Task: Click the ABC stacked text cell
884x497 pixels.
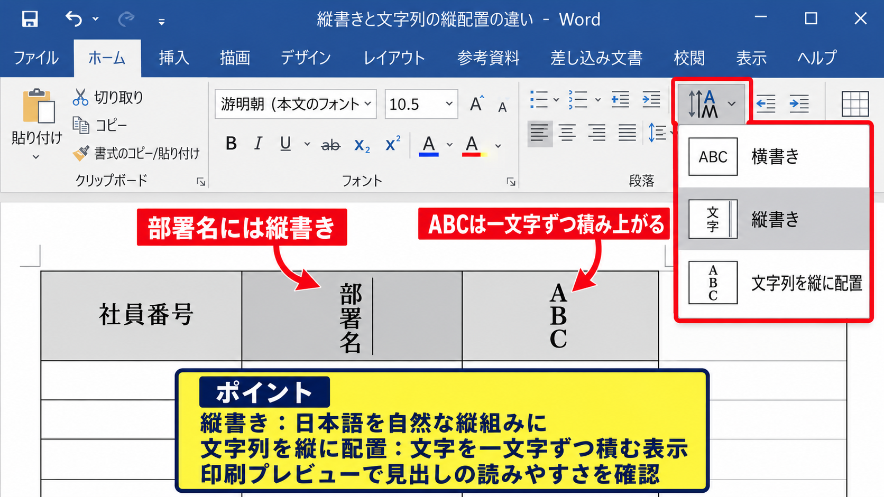Action: [x=560, y=316]
